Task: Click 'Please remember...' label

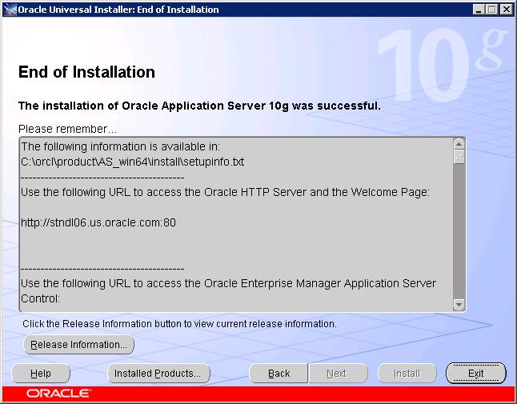Action: pyautogui.click(x=67, y=129)
